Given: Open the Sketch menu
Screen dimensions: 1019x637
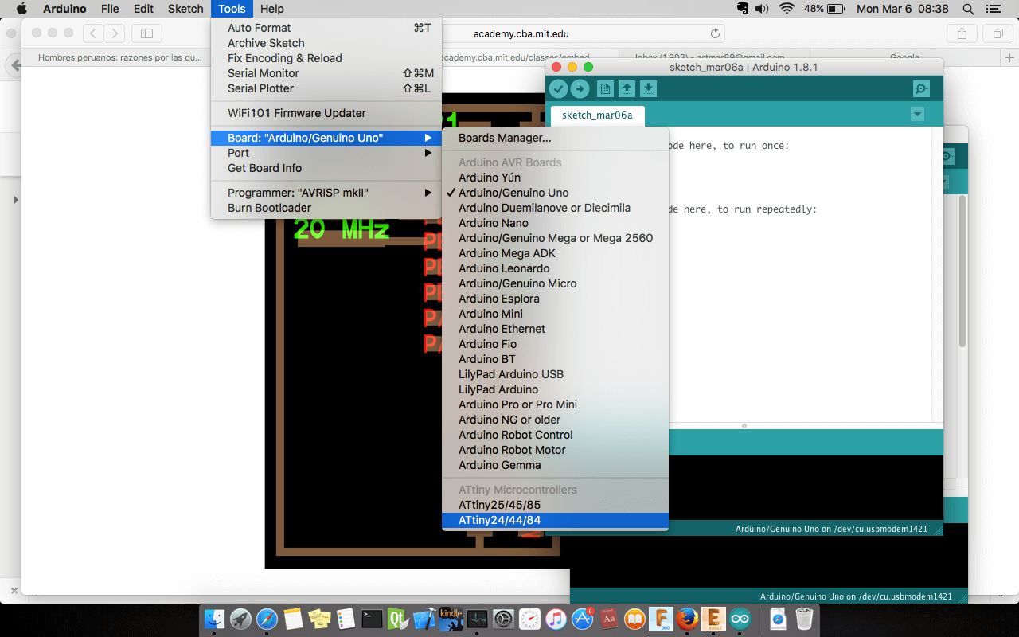Looking at the screenshot, I should 185,9.
